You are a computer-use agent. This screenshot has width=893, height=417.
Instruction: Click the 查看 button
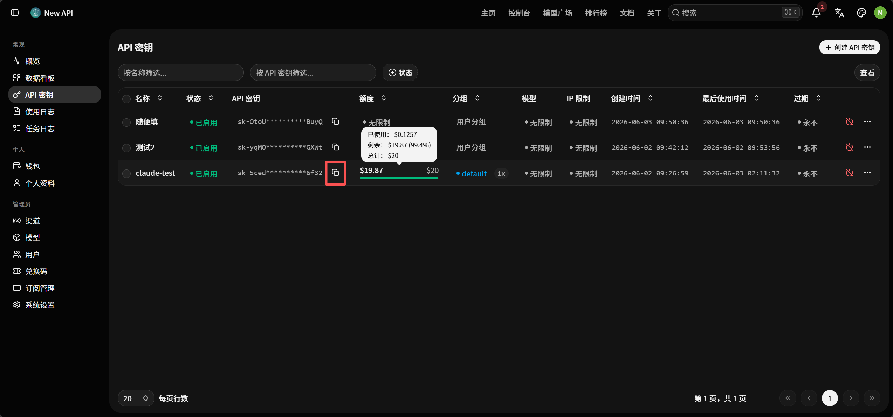[867, 72]
